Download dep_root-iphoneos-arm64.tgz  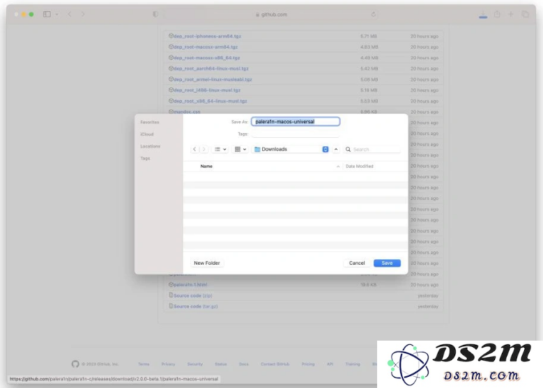[x=207, y=36]
